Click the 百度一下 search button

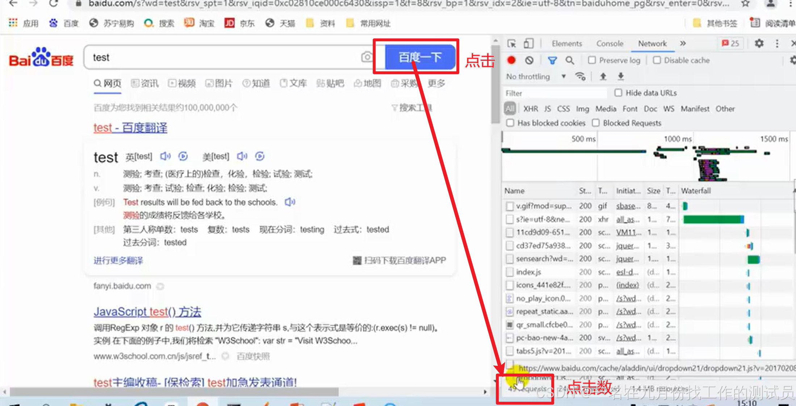(420, 57)
